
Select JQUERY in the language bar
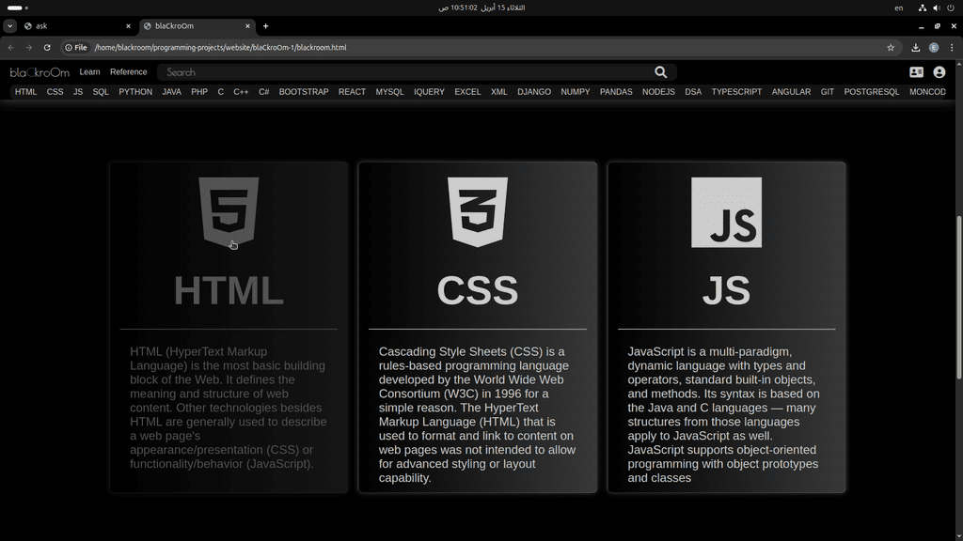(429, 92)
